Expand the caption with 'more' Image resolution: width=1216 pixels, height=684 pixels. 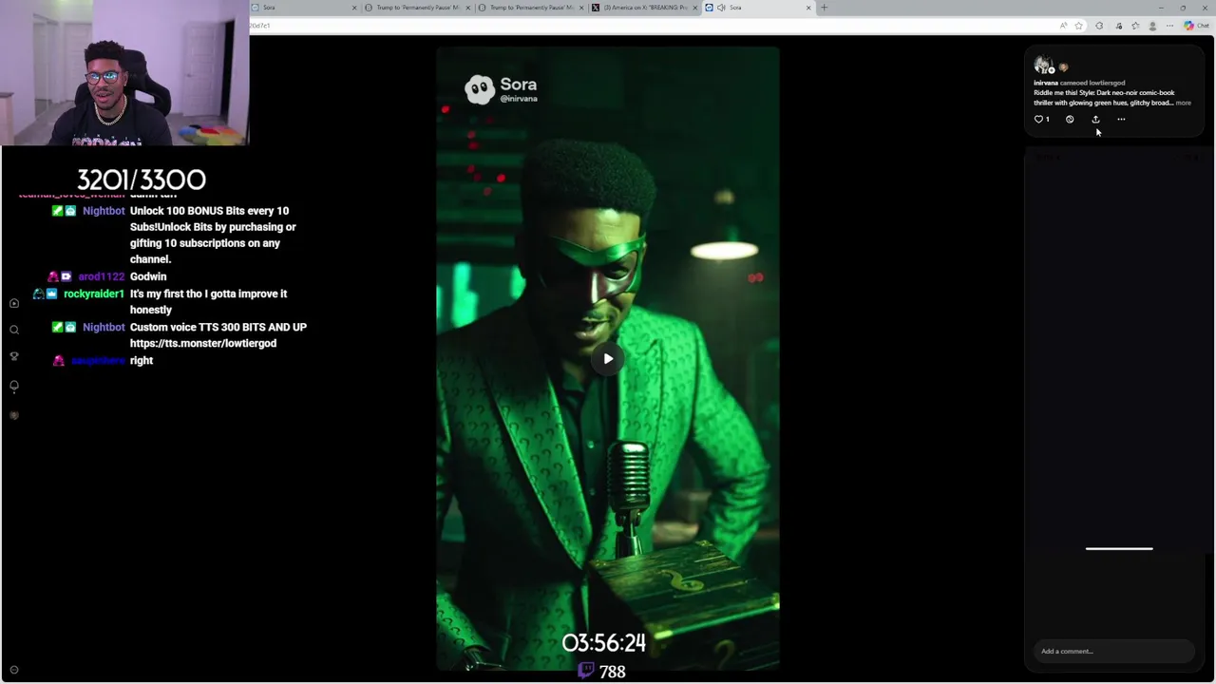(1183, 103)
